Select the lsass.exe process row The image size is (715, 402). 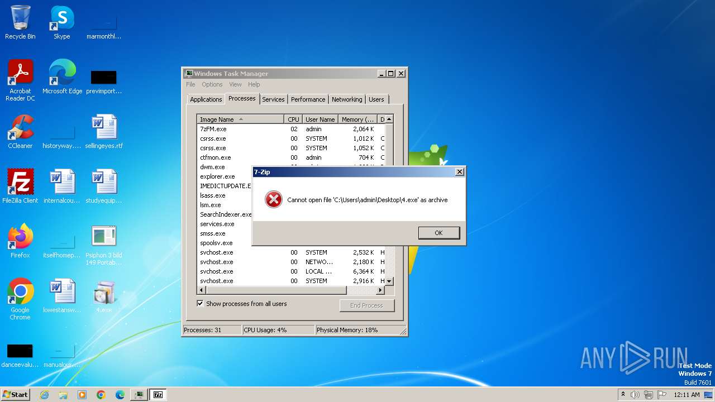[225, 195]
